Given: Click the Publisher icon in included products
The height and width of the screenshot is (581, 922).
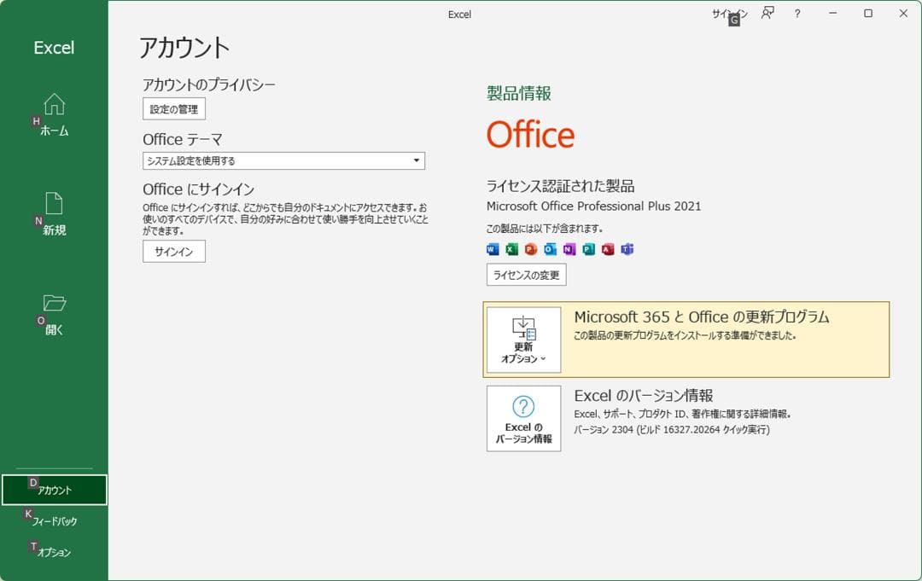Looking at the screenshot, I should coord(587,249).
